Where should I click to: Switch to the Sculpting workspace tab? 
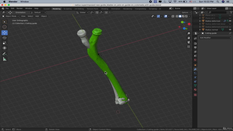tap(67, 9)
